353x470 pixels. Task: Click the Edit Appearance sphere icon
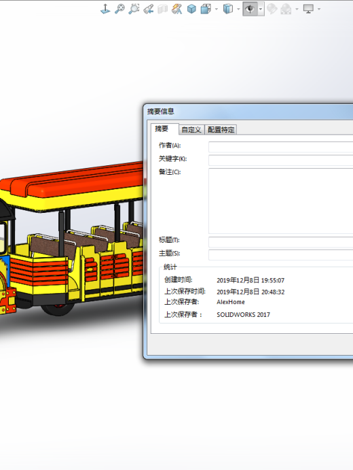272,9
